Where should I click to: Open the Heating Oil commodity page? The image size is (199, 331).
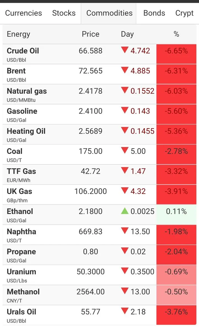(x=26, y=131)
